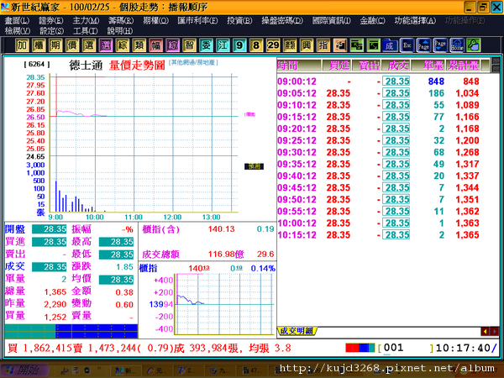
Task: Click the 加 toolbar icon
Action: click(22, 45)
